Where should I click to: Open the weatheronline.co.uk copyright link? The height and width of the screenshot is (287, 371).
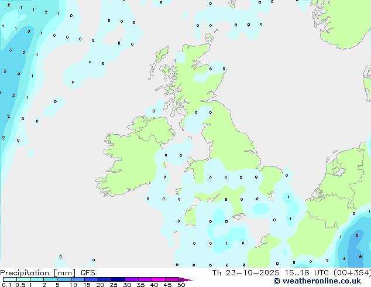coord(317,281)
